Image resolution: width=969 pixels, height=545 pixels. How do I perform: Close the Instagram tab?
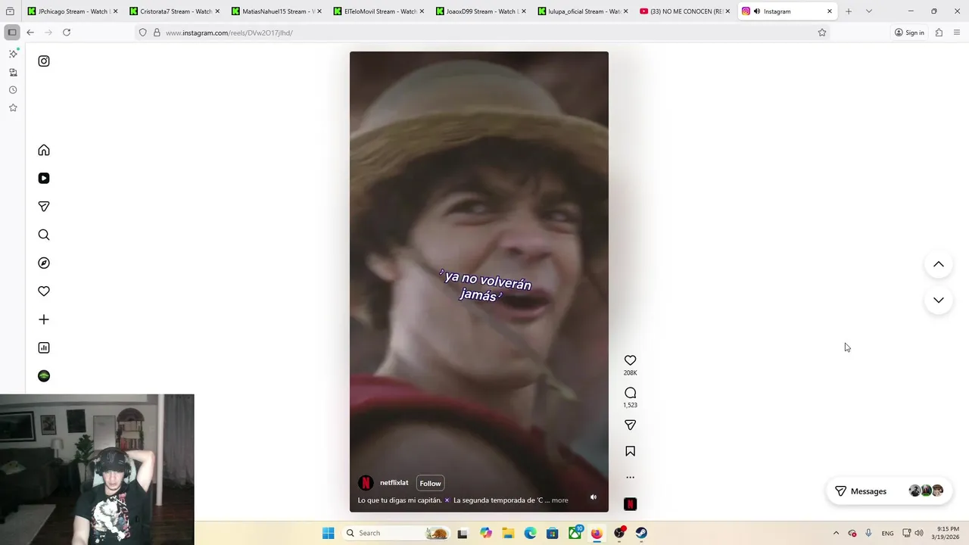(830, 11)
